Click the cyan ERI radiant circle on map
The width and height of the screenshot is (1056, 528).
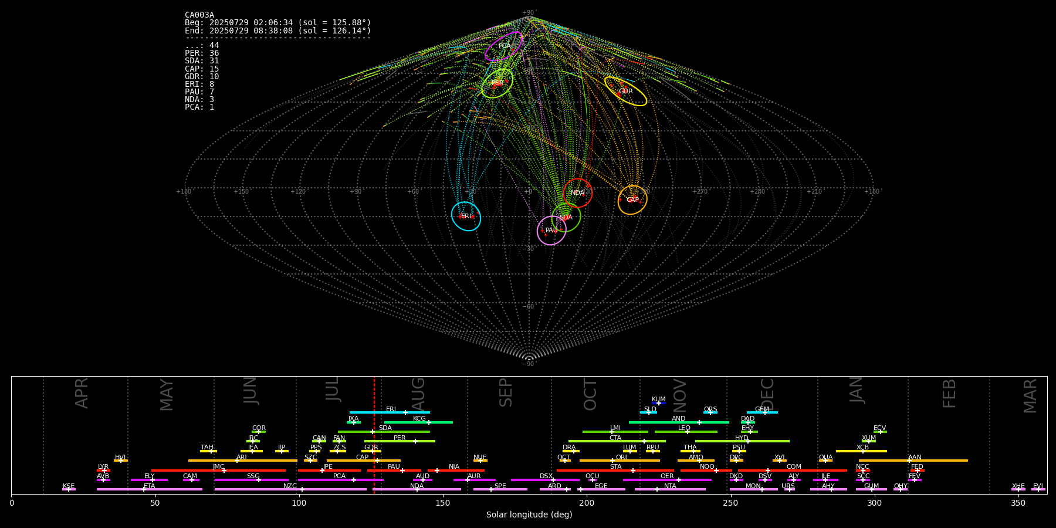(466, 216)
